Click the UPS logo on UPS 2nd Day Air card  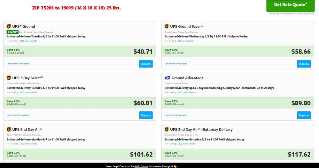(9, 129)
